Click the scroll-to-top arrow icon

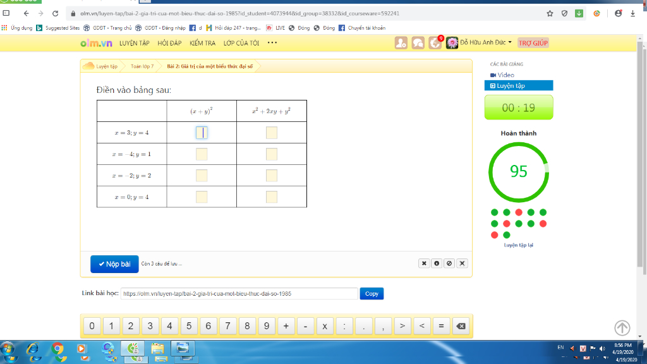pyautogui.click(x=622, y=328)
